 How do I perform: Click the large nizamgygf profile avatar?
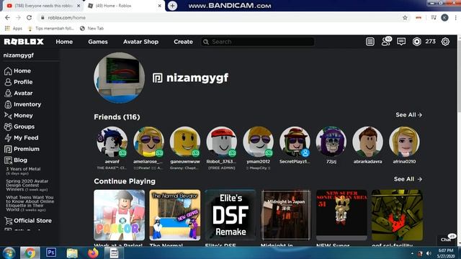[119, 78]
